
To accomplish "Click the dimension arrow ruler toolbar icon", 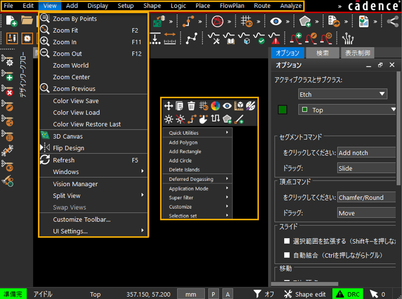I will pyautogui.click(x=170, y=38).
